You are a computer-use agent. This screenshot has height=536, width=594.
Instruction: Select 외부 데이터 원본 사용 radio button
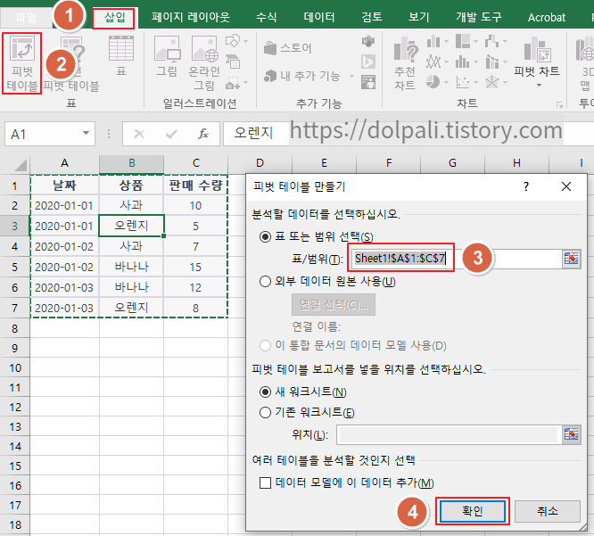coord(265,282)
